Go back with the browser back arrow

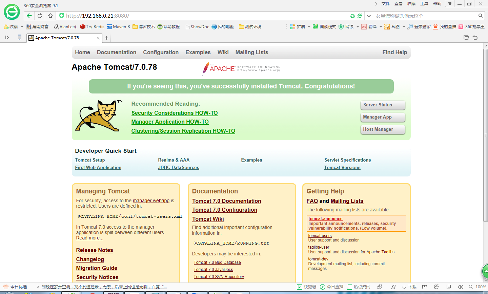[x=29, y=16]
